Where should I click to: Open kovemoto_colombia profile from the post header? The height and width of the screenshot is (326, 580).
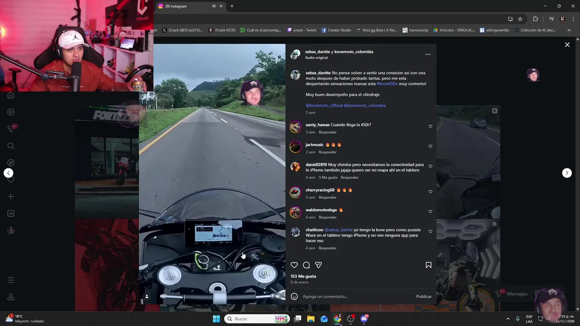(353, 52)
